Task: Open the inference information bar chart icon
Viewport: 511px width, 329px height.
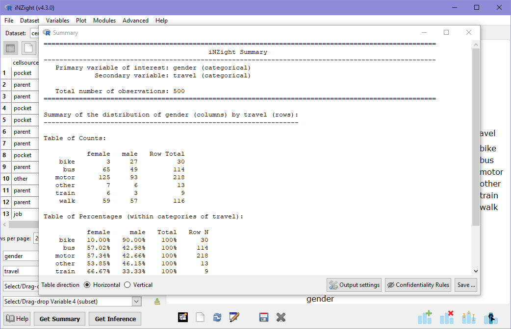Action: pos(469,317)
